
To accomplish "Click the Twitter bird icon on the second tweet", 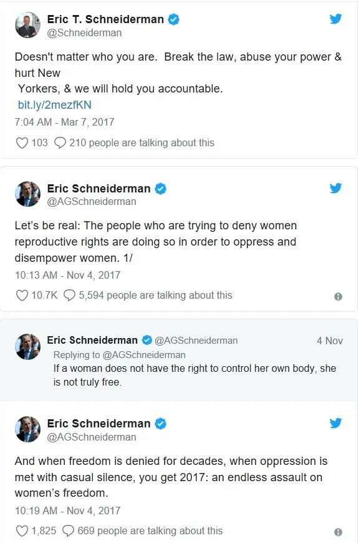I will [336, 187].
